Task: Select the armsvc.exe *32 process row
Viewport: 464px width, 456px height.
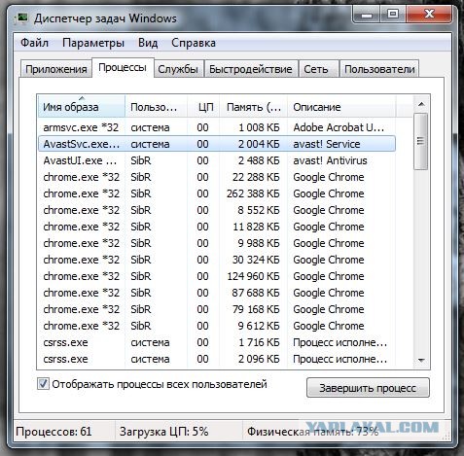Action: pos(217,127)
